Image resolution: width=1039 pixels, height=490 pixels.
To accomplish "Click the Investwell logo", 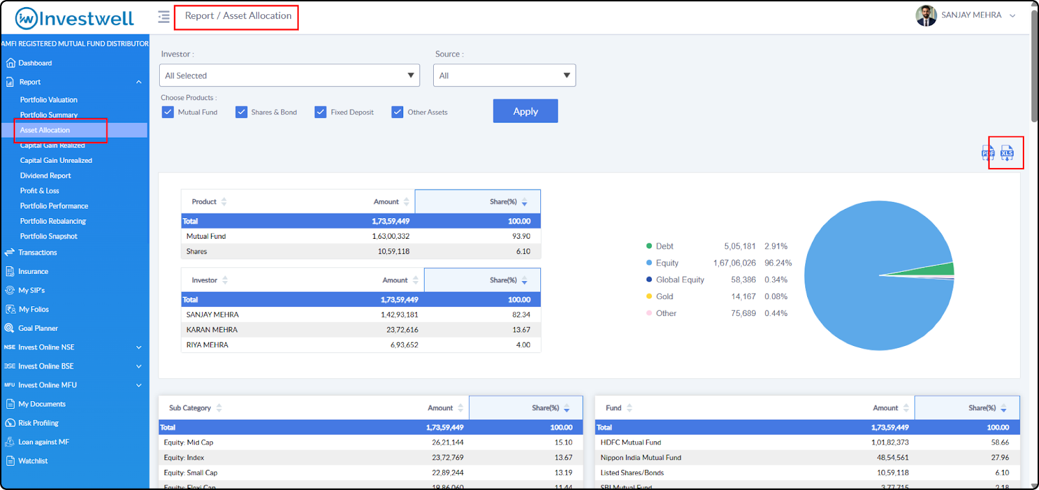I will coord(75,18).
